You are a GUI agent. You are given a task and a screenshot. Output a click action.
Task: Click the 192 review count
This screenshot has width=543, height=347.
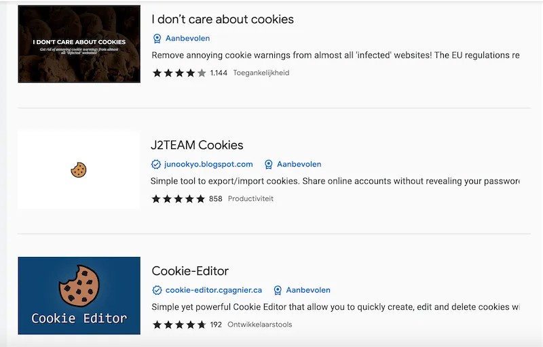click(x=216, y=325)
